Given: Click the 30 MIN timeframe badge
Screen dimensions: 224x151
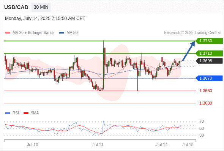Looking at the screenshot, I should tap(41, 7).
